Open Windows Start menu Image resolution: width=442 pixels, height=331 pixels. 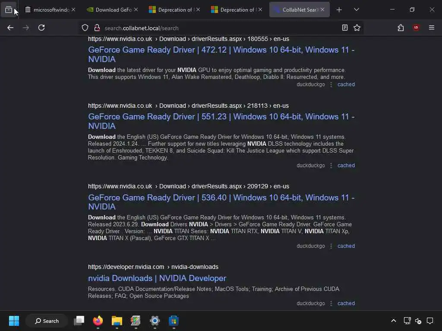(x=14, y=321)
